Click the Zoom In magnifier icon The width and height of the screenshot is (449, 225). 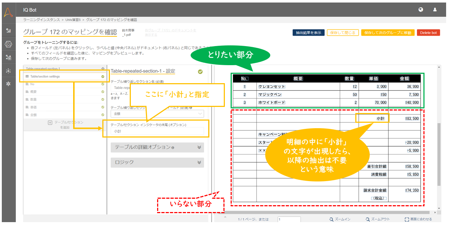click(x=331, y=219)
